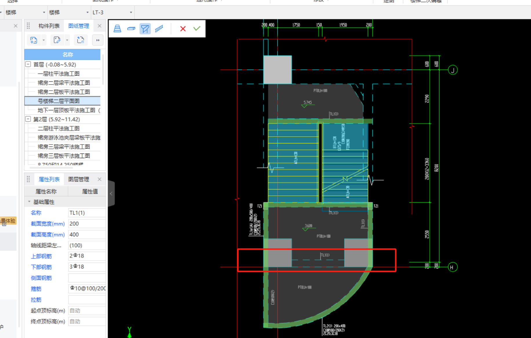This screenshot has width=531, height=338.
Task: Click the vertical scrollbar of drawing list
Action: pyautogui.click(x=103, y=70)
